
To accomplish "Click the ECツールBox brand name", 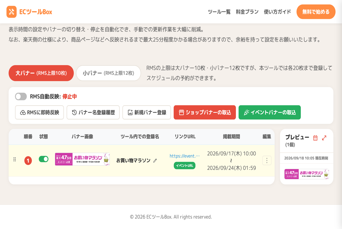I will click(36, 12).
